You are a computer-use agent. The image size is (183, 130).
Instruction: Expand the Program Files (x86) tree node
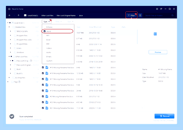tap(11, 40)
